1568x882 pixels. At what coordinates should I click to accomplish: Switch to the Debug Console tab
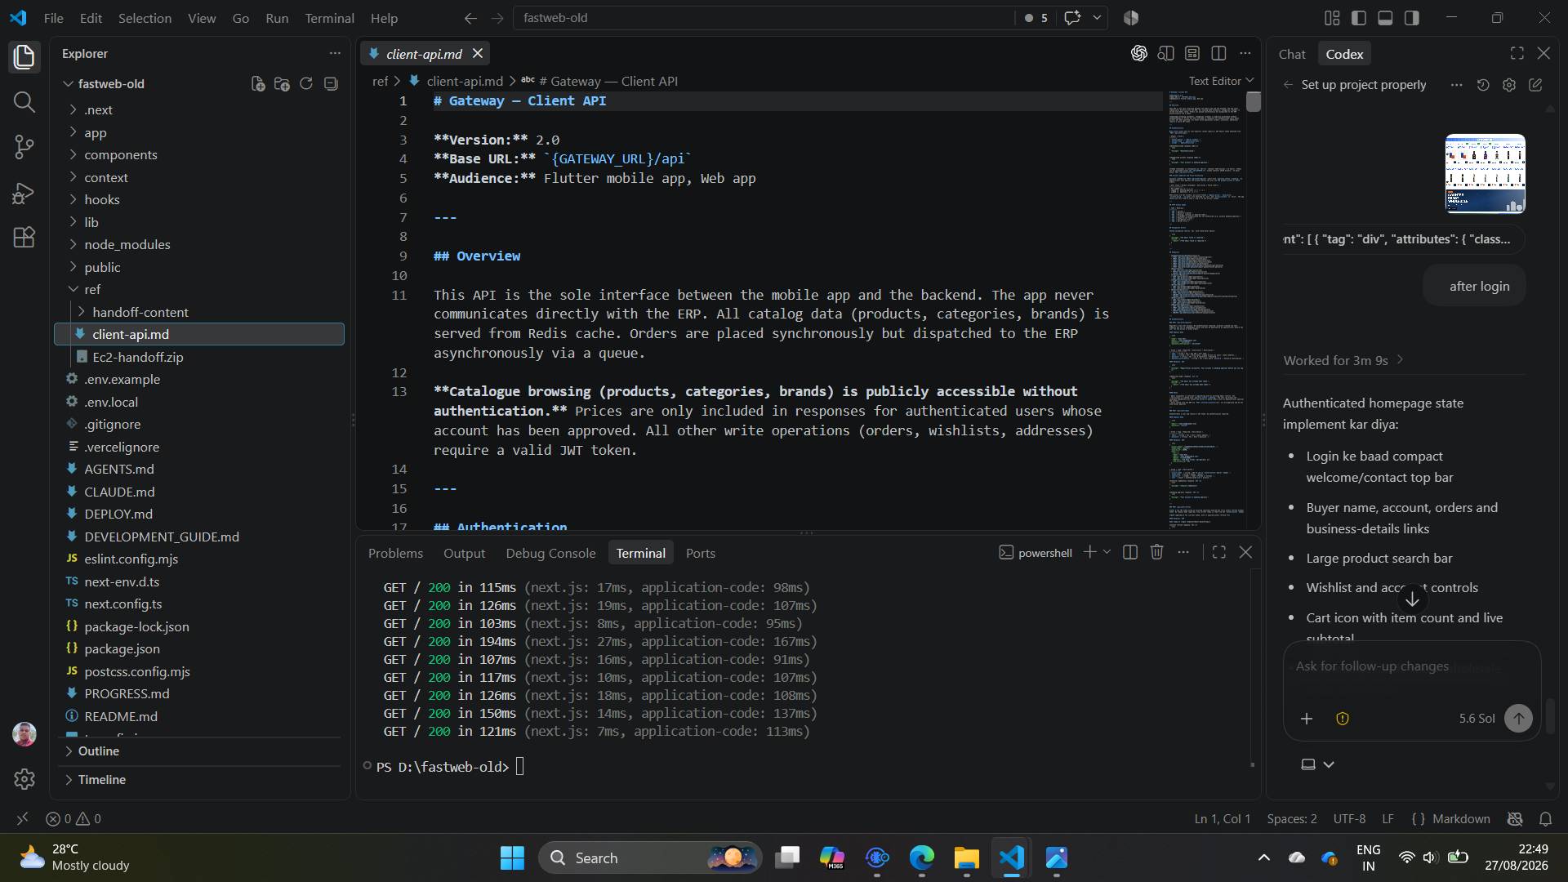550,553
